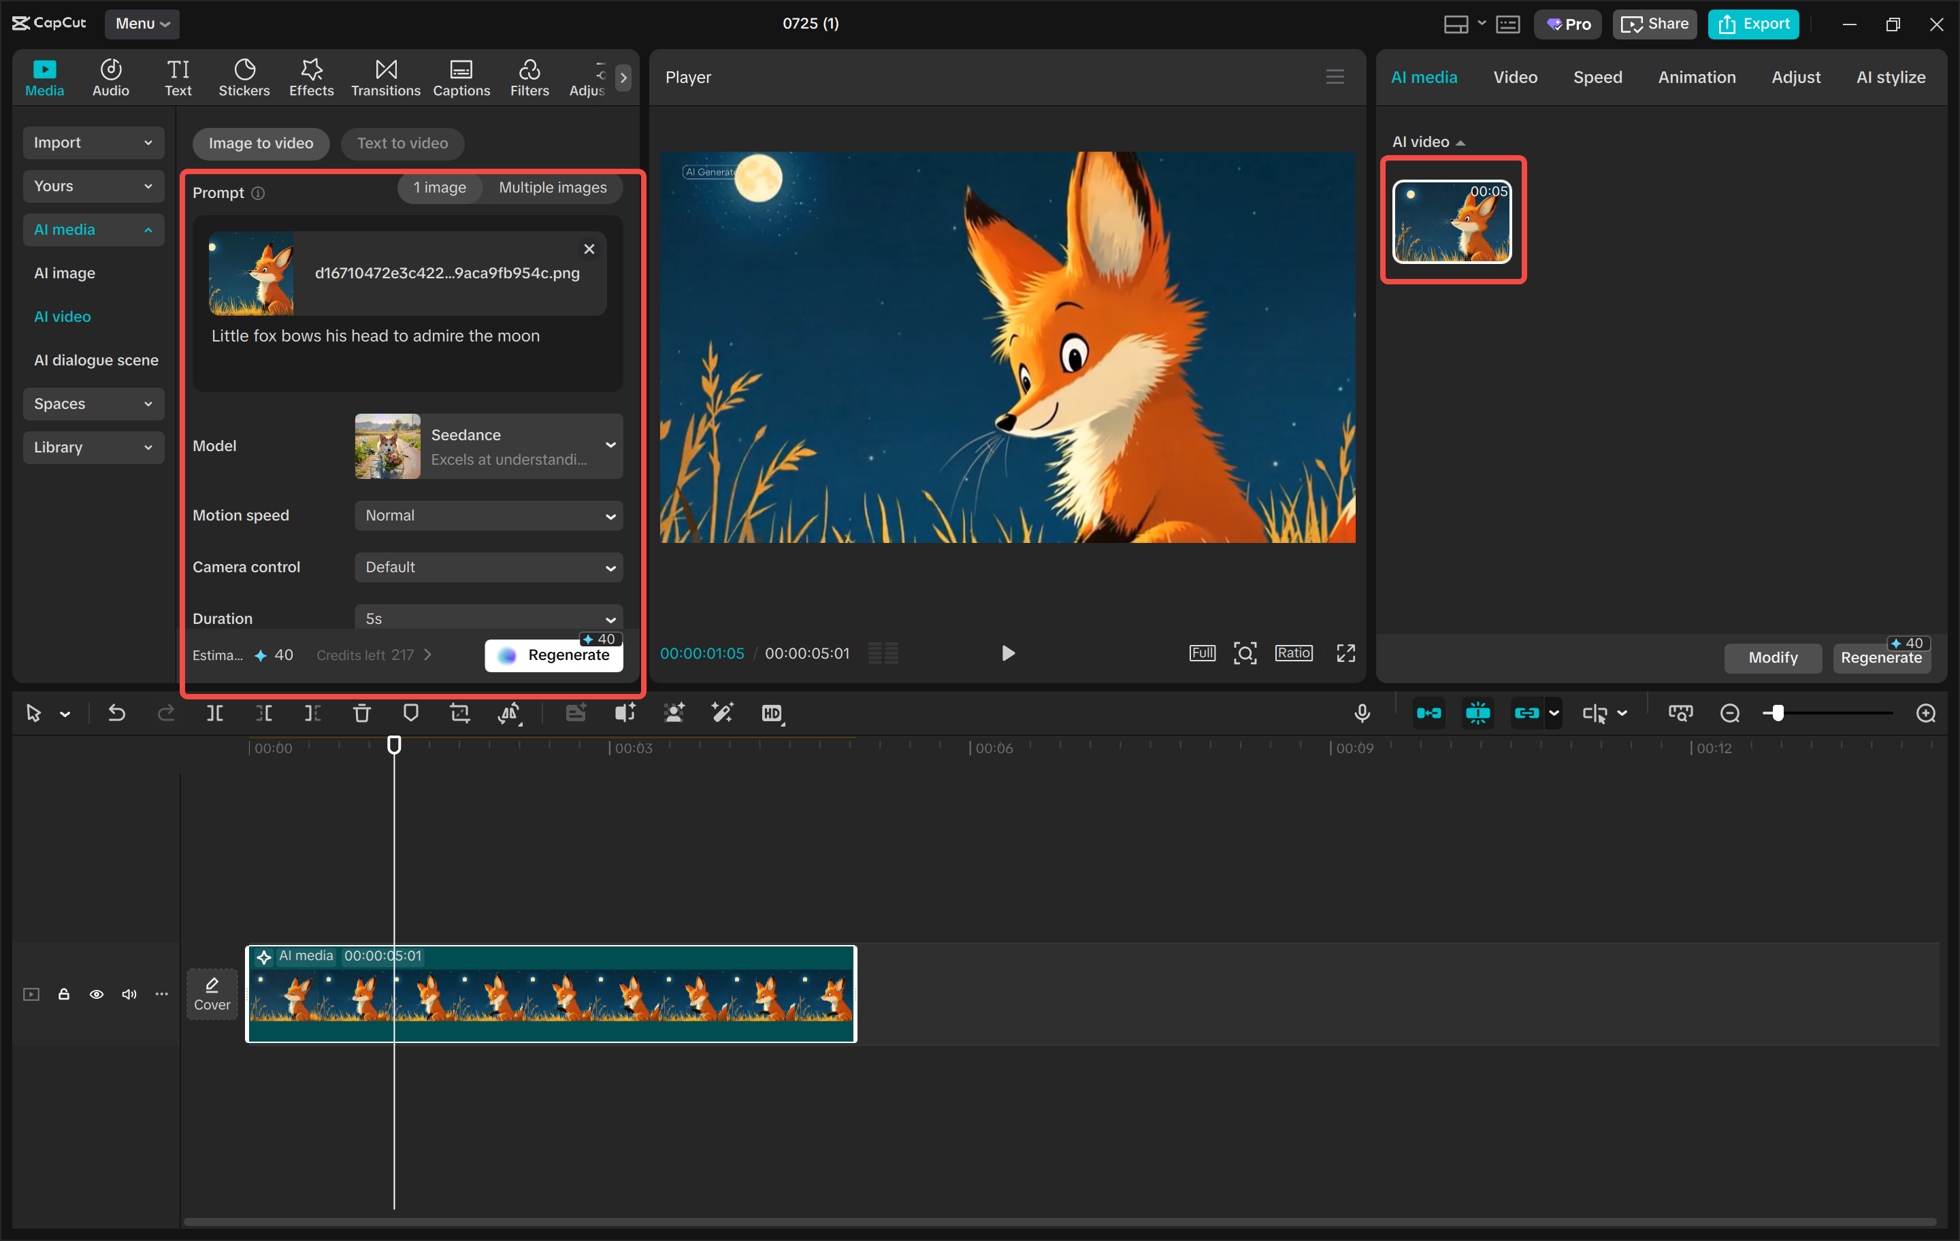1960x1241 pixels.
Task: Click the timeline zoom slider handle
Action: coord(1778,714)
